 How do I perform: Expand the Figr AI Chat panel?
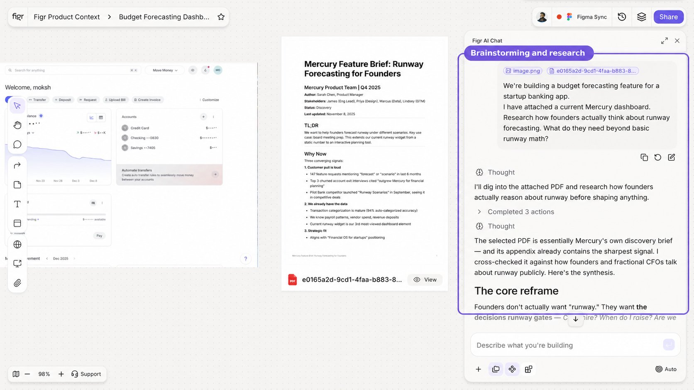(665, 41)
